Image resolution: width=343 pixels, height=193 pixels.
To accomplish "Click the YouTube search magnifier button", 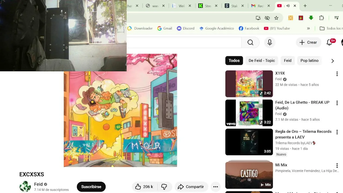I will click(250, 42).
